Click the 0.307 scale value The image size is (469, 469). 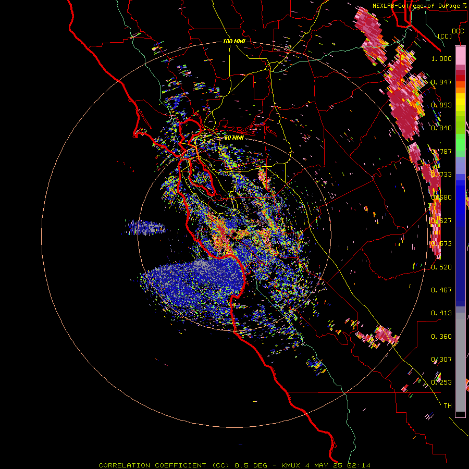tap(441, 360)
